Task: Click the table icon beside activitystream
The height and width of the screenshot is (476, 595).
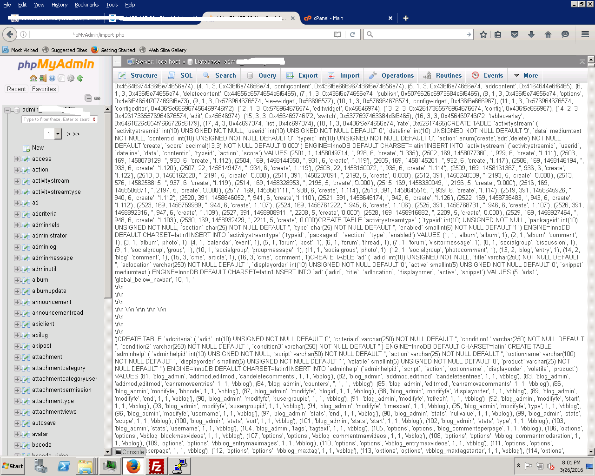Action: (26, 181)
